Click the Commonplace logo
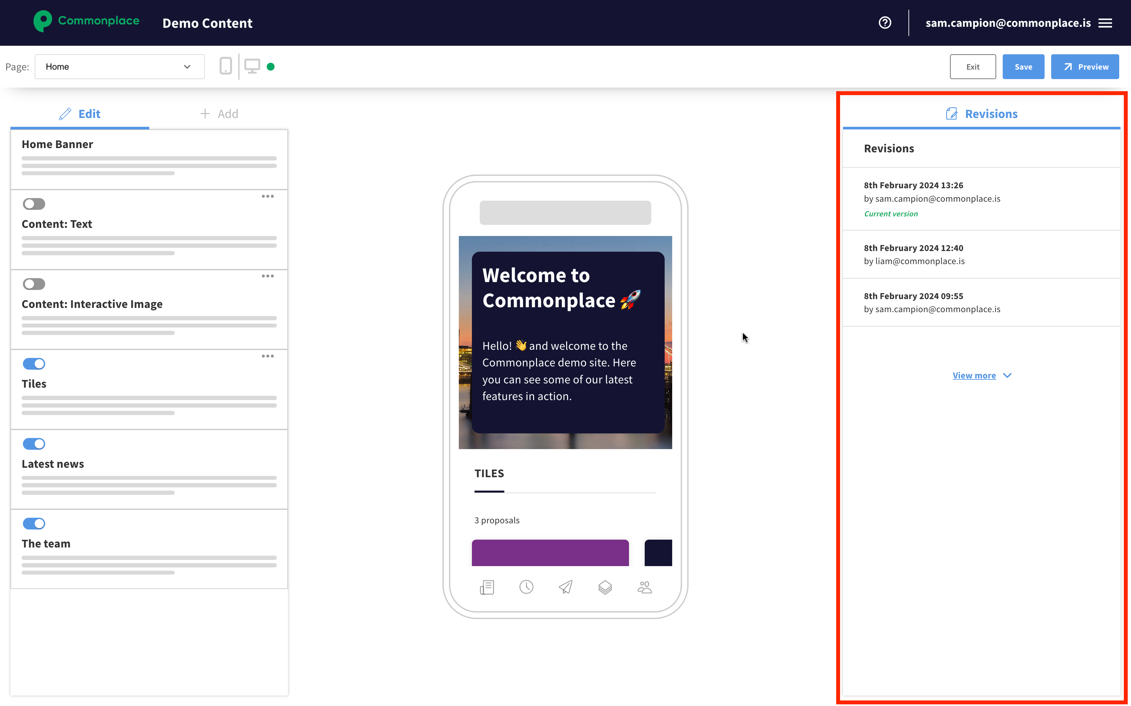 [x=86, y=21]
